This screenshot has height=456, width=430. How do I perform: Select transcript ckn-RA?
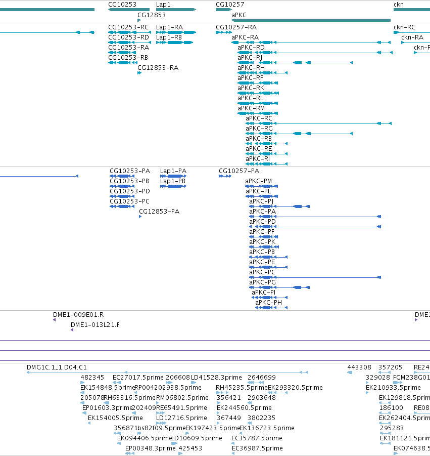(x=412, y=37)
